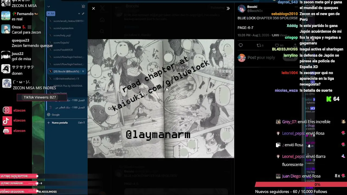Click chat username nicolas_waza
The width and height of the screenshot is (347, 195).
point(286,90)
